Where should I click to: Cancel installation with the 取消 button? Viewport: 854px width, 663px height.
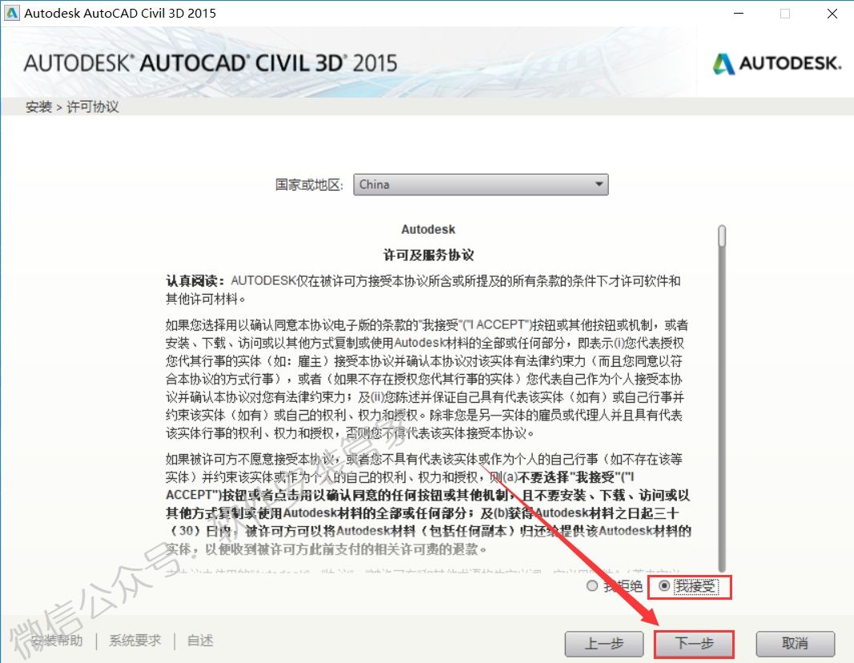(x=796, y=644)
